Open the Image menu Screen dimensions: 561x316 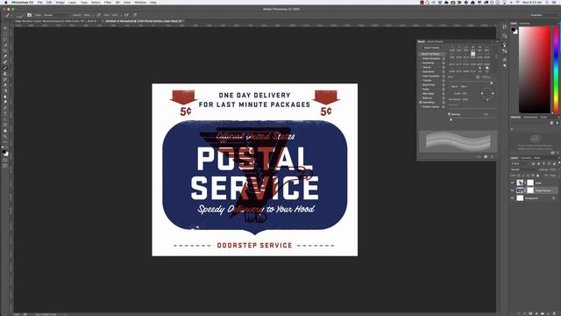[60, 3]
